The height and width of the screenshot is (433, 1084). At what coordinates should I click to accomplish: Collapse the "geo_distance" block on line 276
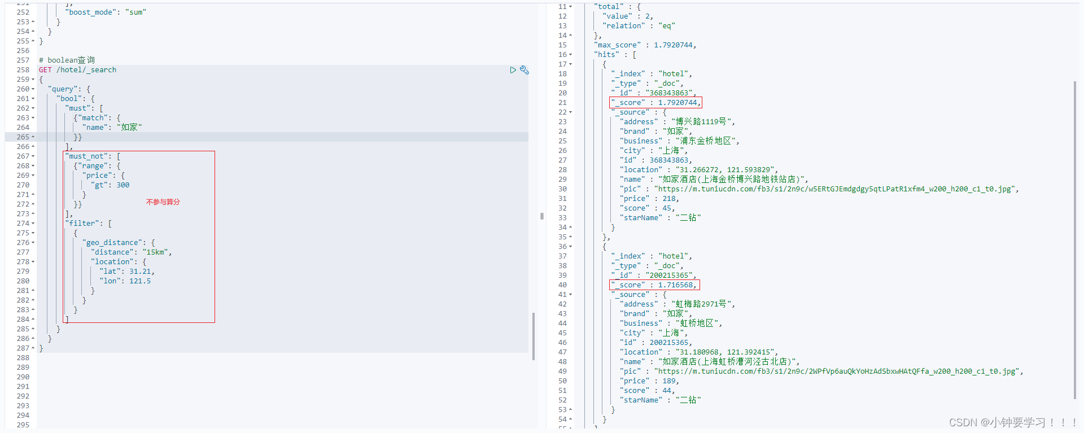tap(33, 243)
